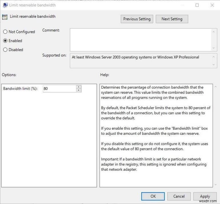
Task: Decrease bandwidth limit with down spinner arrow
Action: click(79, 90)
